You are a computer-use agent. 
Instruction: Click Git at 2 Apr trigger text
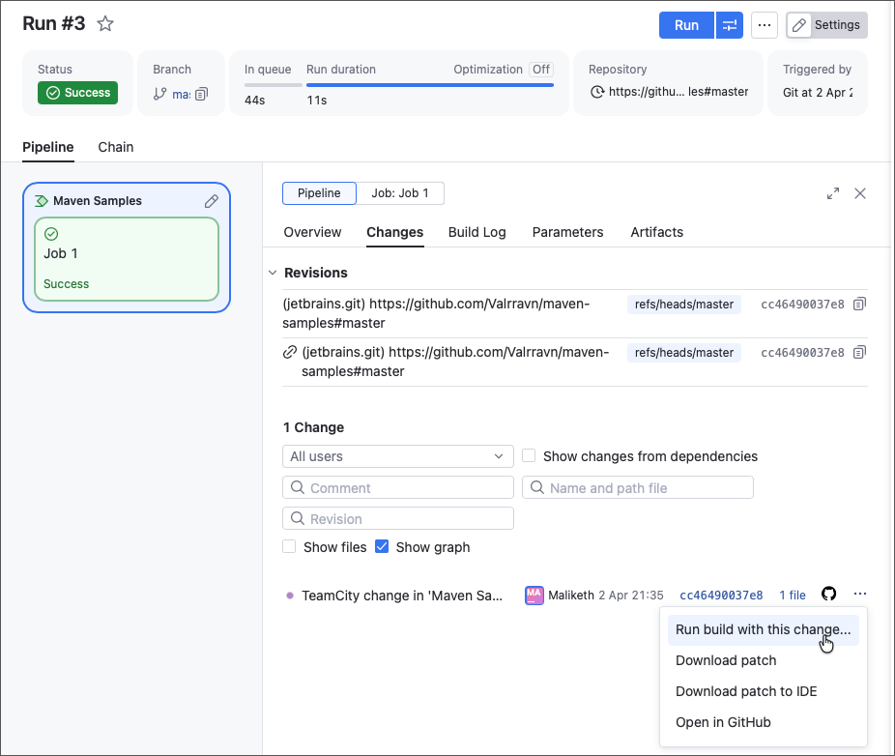coord(818,93)
